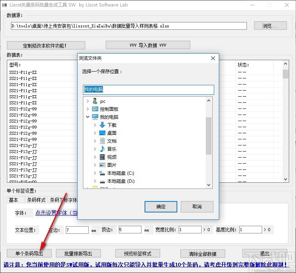The image size is (296, 273).
Task: Select 本地磁盘 (D:) label as save location
Action: point(121,181)
